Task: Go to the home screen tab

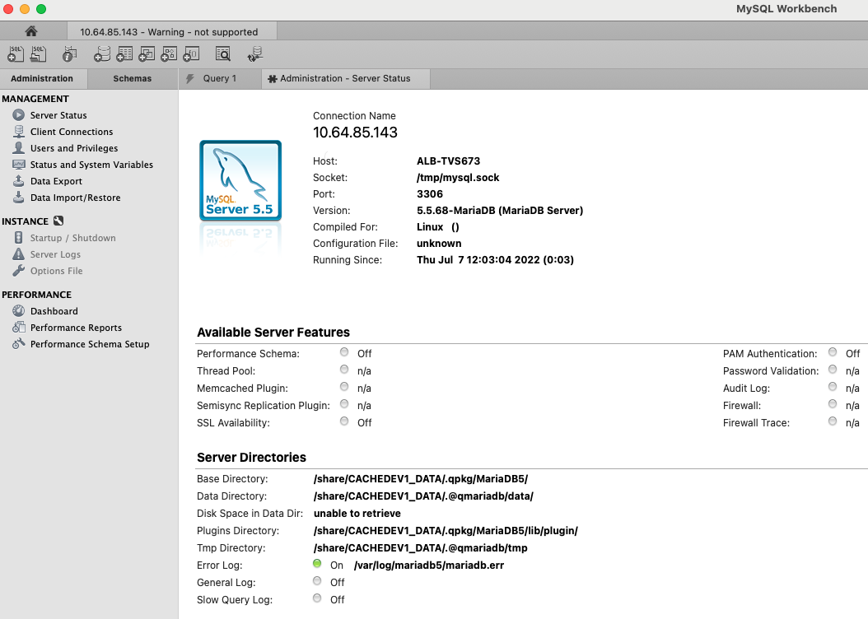Action: [x=31, y=31]
